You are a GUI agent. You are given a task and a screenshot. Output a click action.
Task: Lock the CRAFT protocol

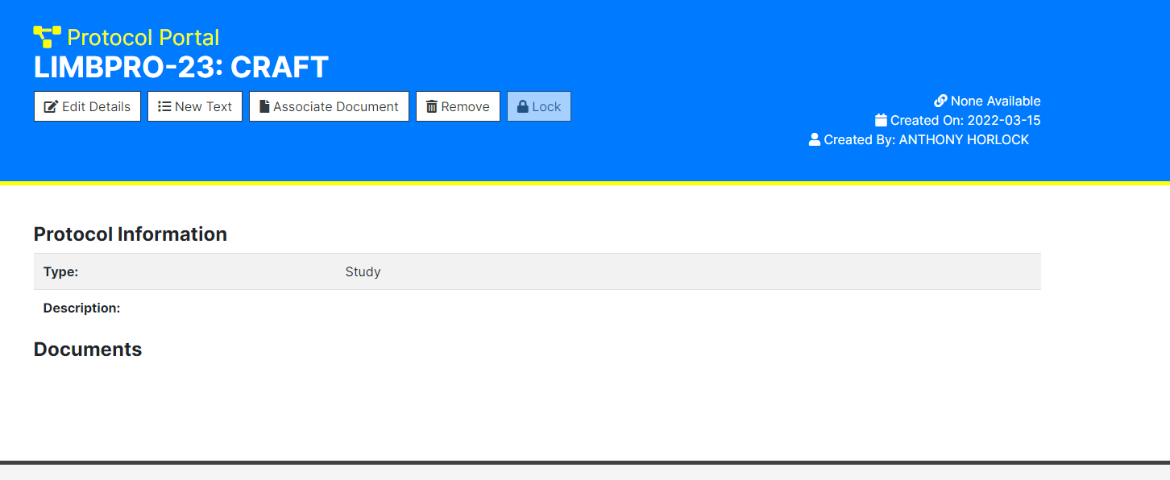point(538,106)
